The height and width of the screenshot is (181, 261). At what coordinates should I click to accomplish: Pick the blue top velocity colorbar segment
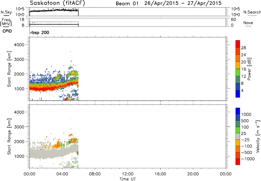238,111
